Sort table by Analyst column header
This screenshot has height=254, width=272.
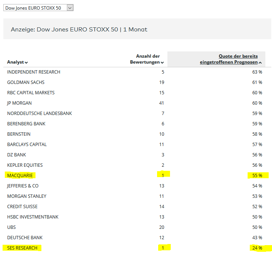point(15,62)
